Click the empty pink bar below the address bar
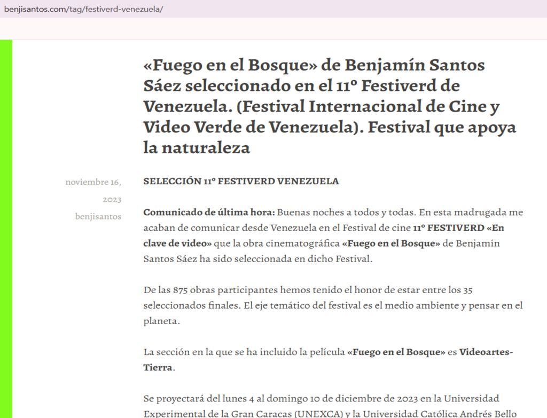 pyautogui.click(x=273, y=29)
